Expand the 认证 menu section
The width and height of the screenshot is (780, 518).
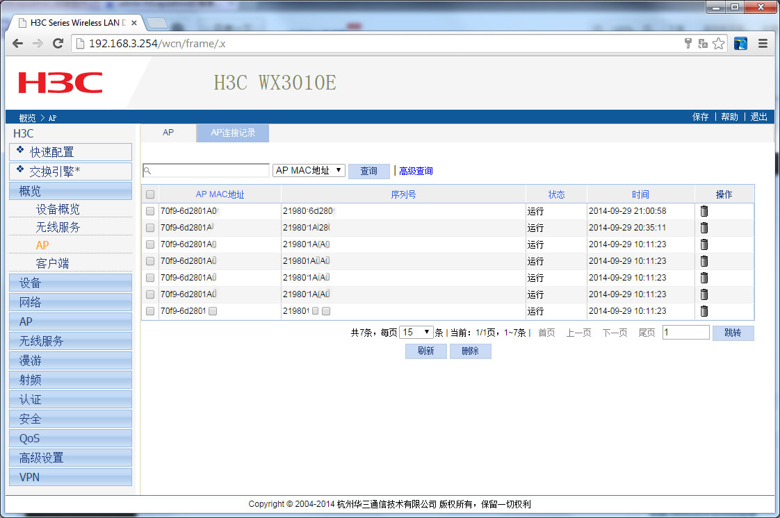point(71,399)
